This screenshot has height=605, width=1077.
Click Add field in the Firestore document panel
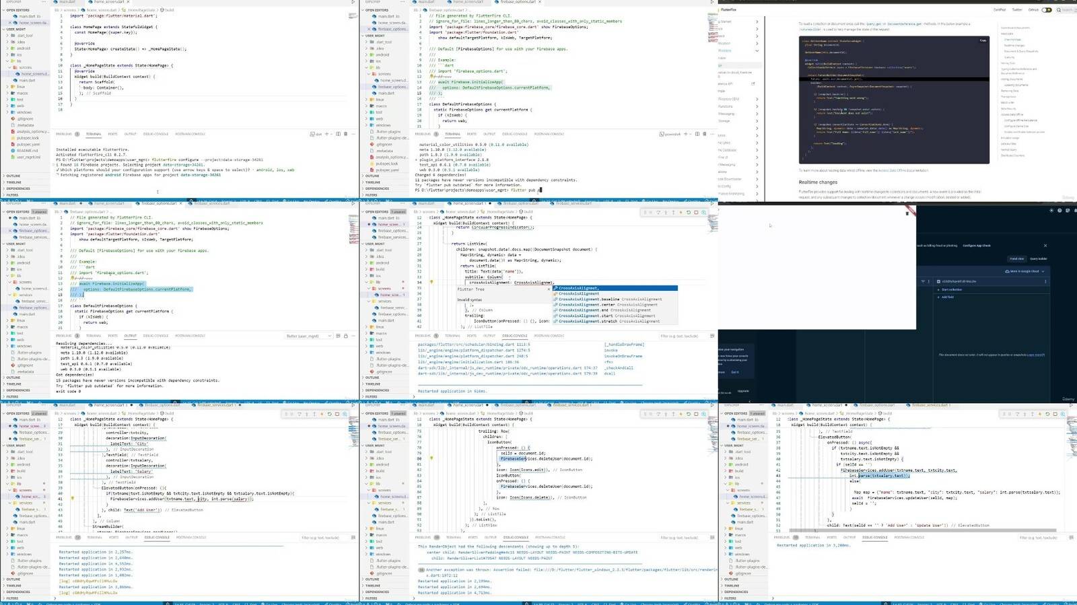point(946,297)
